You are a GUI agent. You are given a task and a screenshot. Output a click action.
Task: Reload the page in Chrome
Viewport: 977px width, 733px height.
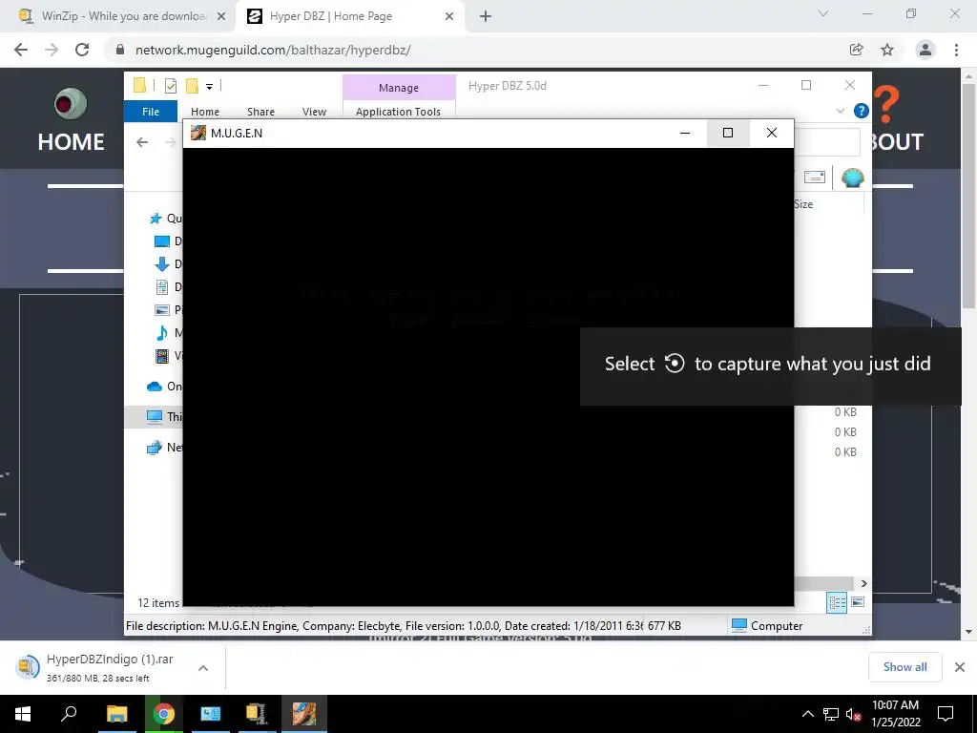[82, 50]
